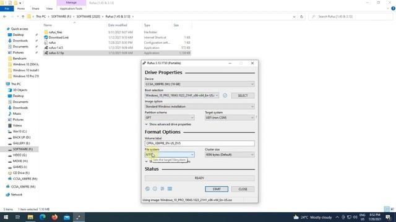Image resolution: width=396 pixels, height=222 pixels.
Task: Open Mail app from taskbar
Action: (67, 217)
